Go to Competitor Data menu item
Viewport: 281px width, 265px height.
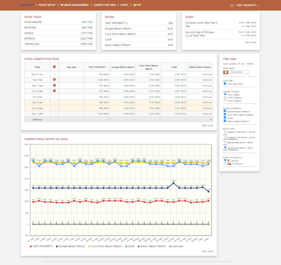[105, 5]
